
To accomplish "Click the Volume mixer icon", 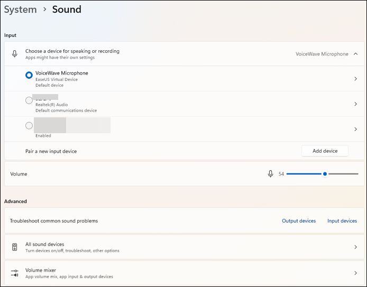I will pos(15,273).
